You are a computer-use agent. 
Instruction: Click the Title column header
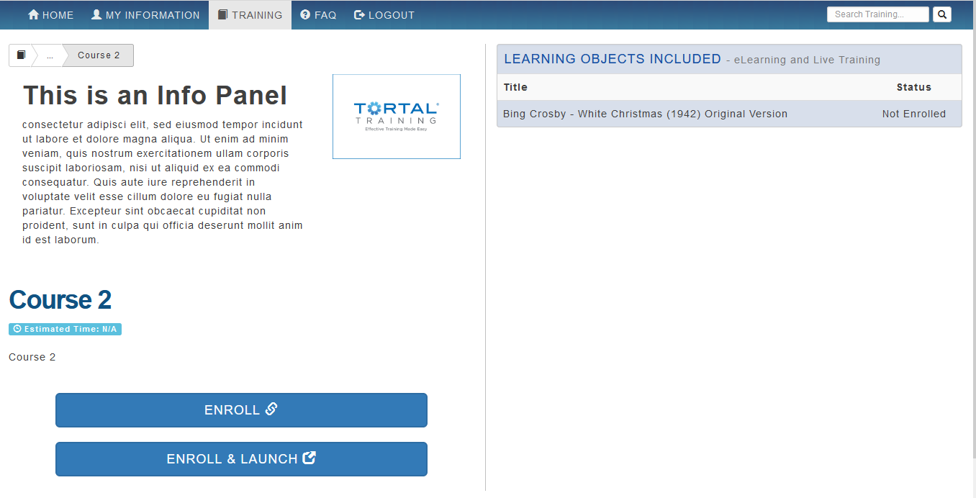(515, 87)
